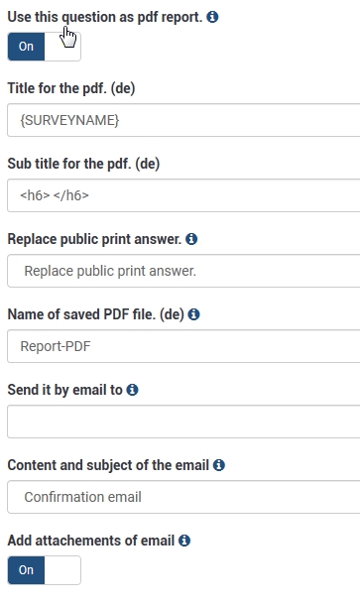This screenshot has width=360, height=606.
Task: Click info icon beside 'Name of saved PDF file'
Action: click(x=194, y=314)
